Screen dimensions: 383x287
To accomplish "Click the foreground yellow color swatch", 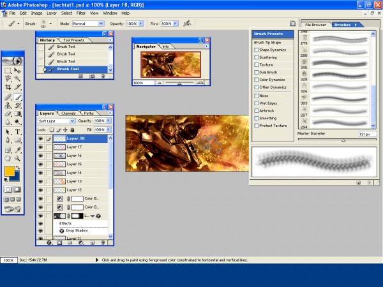I will [10, 171].
